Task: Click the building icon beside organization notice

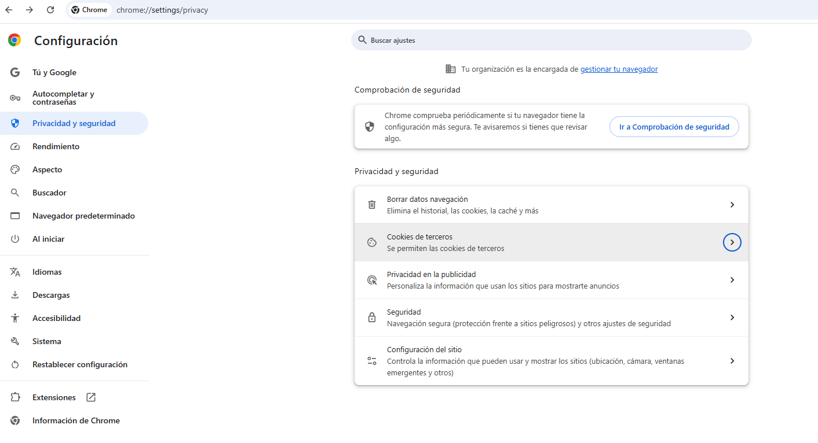Action: [451, 69]
